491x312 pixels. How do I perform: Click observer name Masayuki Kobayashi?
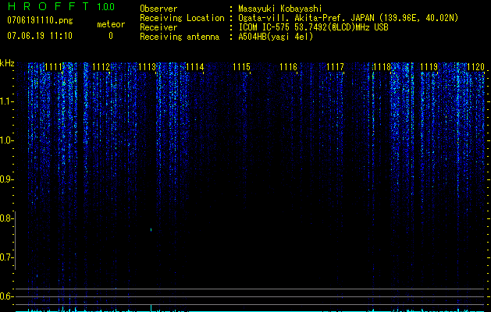(x=280, y=9)
